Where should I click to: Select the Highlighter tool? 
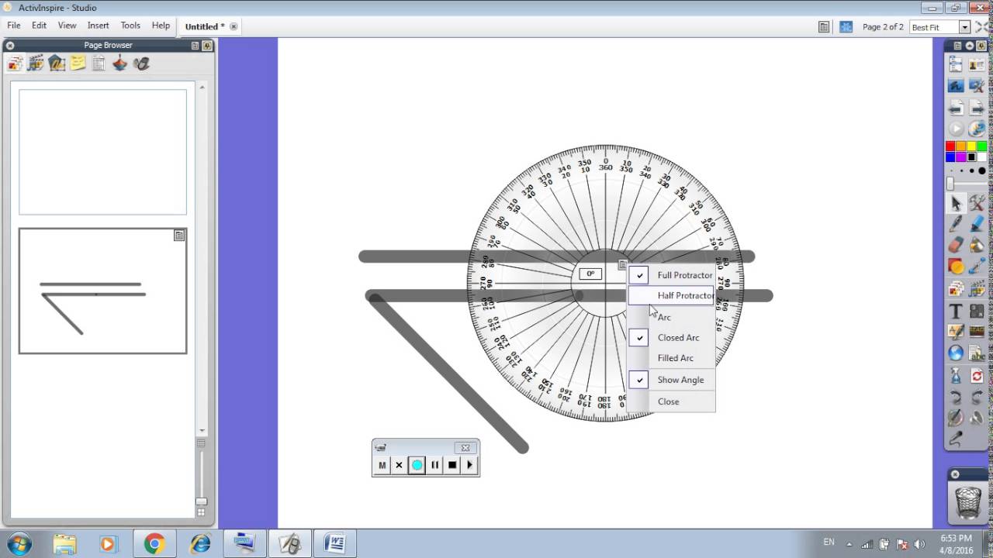pos(977,223)
